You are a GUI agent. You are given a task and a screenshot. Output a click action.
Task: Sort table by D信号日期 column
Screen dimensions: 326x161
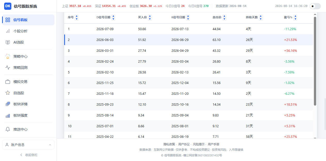point(113,18)
